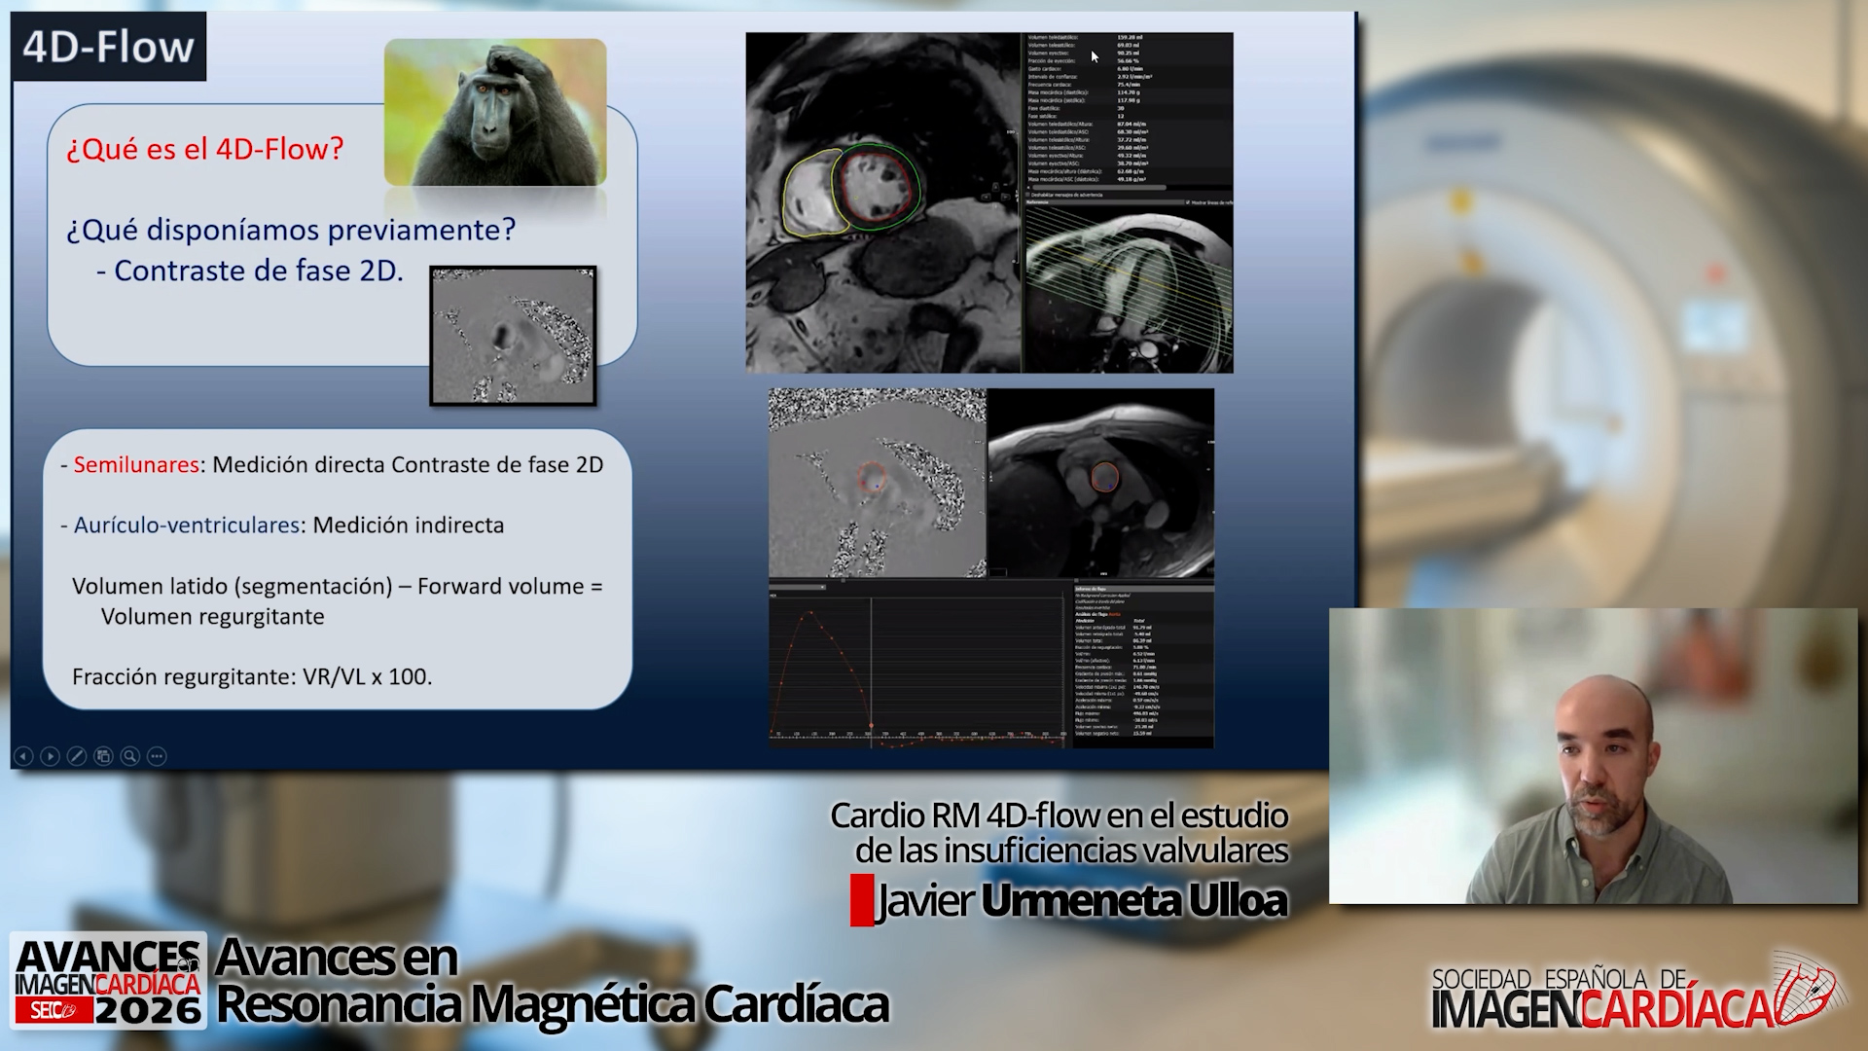
Task: Click the speaker name Javier Urmeneta Ulloa
Action: tap(1082, 900)
